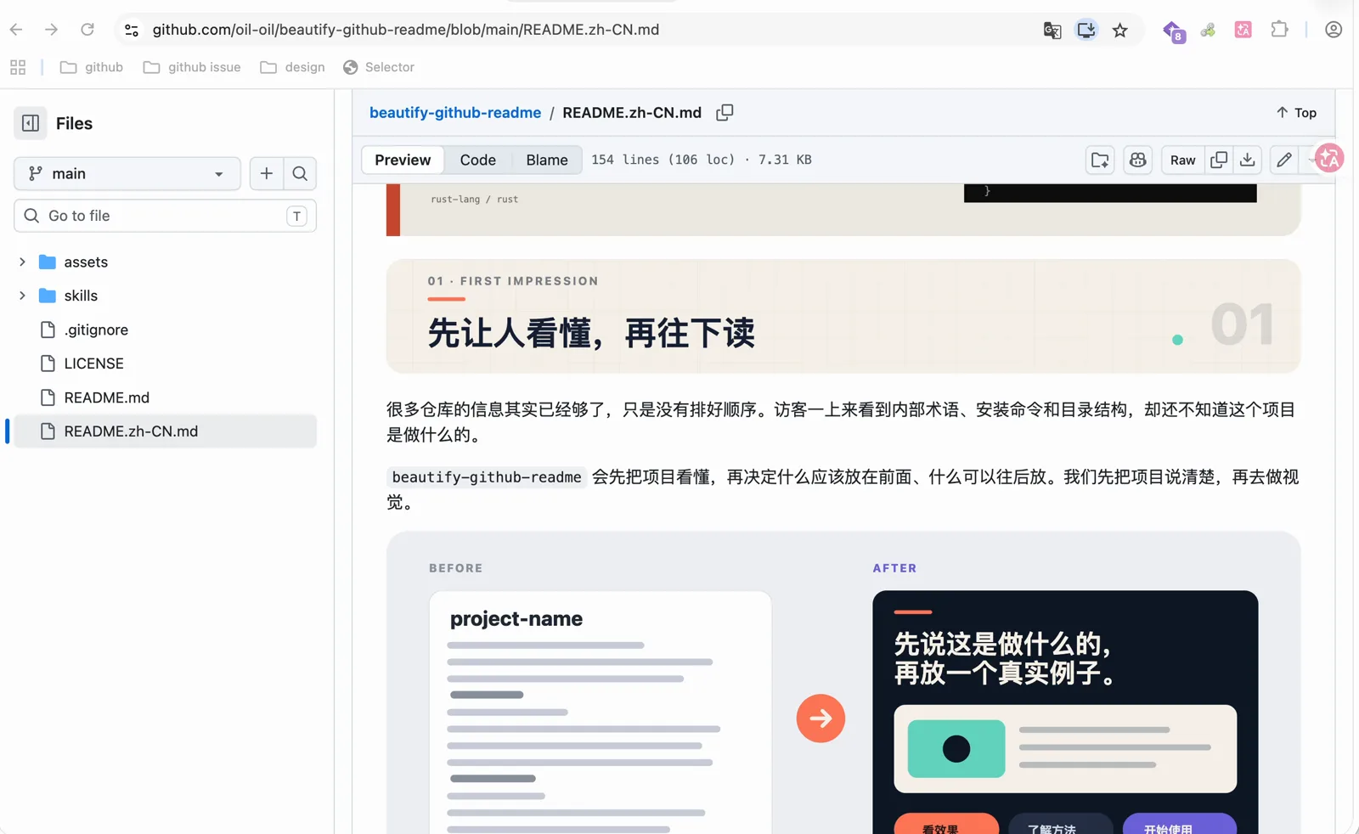Viewport: 1359px width, 834px height.
Task: Open the green leaf extension icon
Action: (x=1208, y=30)
